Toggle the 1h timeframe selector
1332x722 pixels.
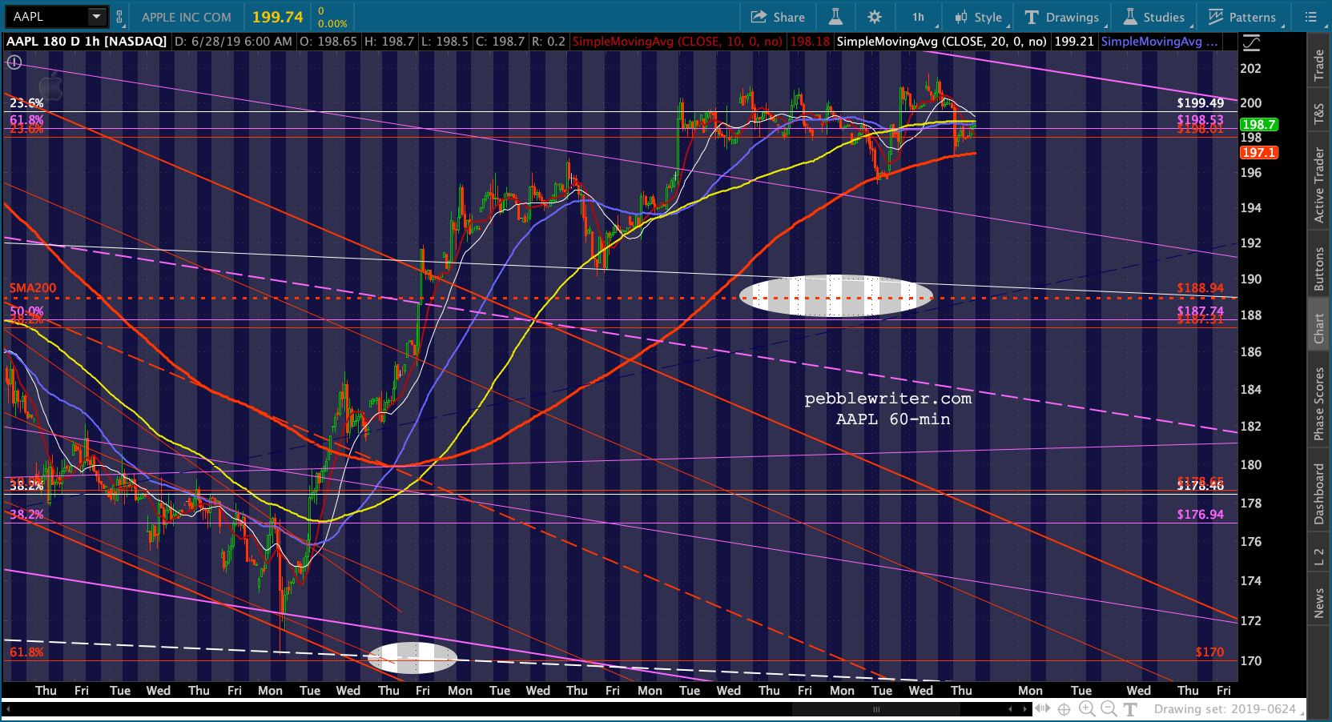(x=918, y=17)
